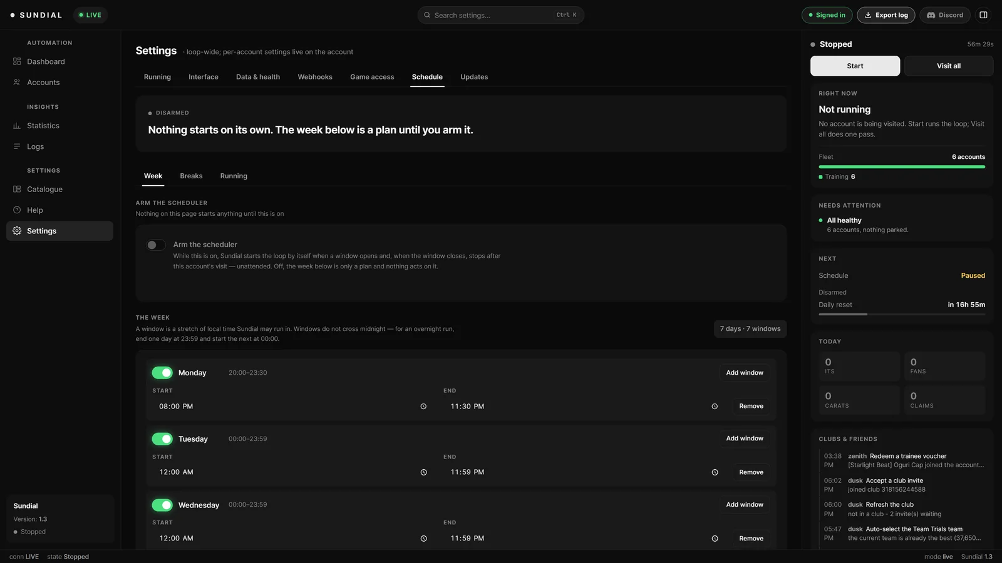Click the LIVE status badge
Image resolution: width=1002 pixels, height=563 pixels.
coord(90,15)
